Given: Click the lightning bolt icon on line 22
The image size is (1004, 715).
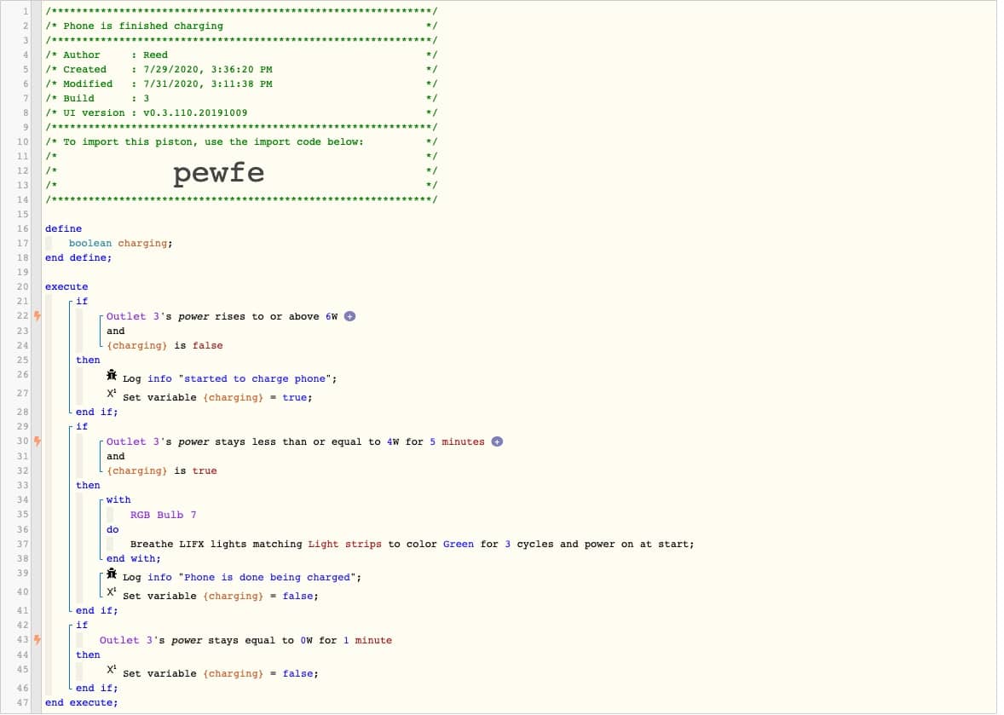Looking at the screenshot, I should (x=38, y=315).
